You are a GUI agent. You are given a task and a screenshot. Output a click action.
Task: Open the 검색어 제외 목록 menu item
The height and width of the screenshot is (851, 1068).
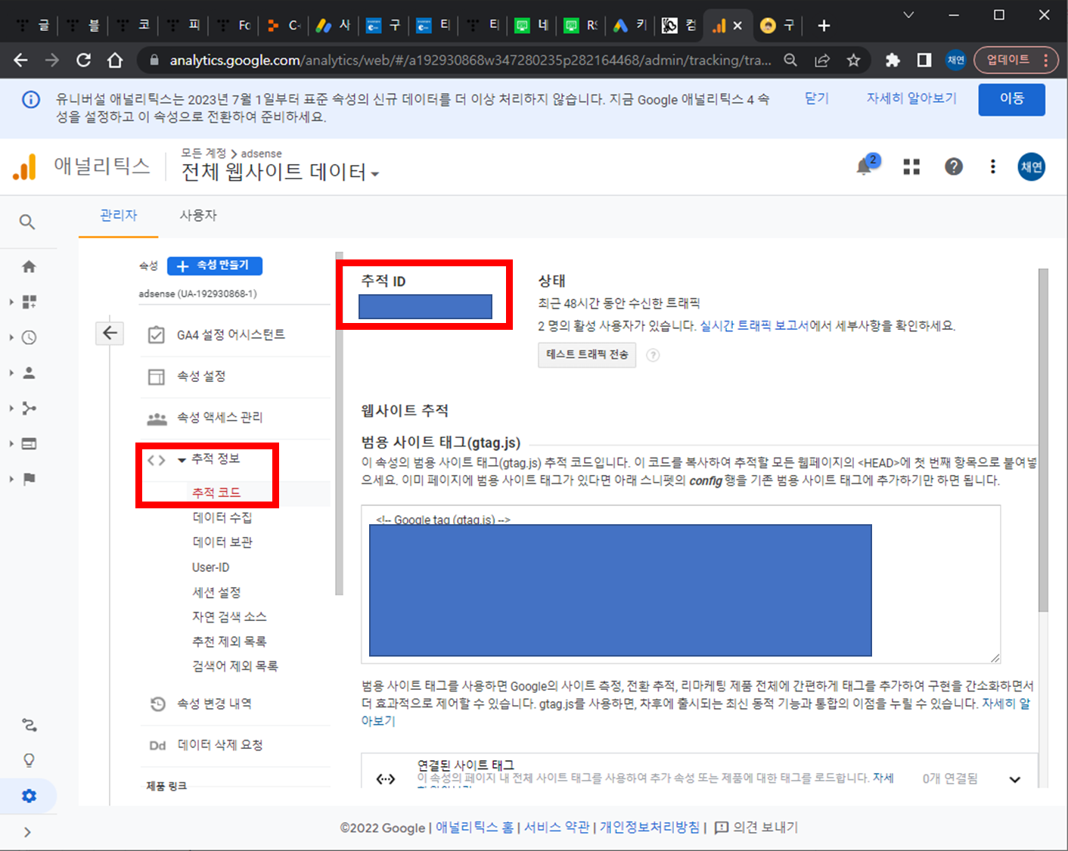click(x=235, y=666)
